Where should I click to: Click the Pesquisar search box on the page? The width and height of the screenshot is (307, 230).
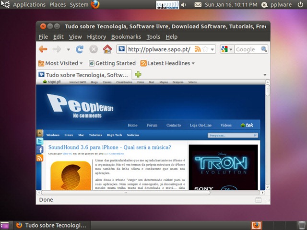[233, 135]
